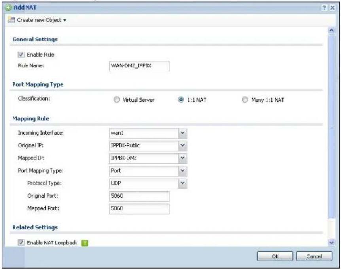The image size is (341, 269).
Task: Expand the Original IP dropdown arrow
Action: [x=183, y=145]
